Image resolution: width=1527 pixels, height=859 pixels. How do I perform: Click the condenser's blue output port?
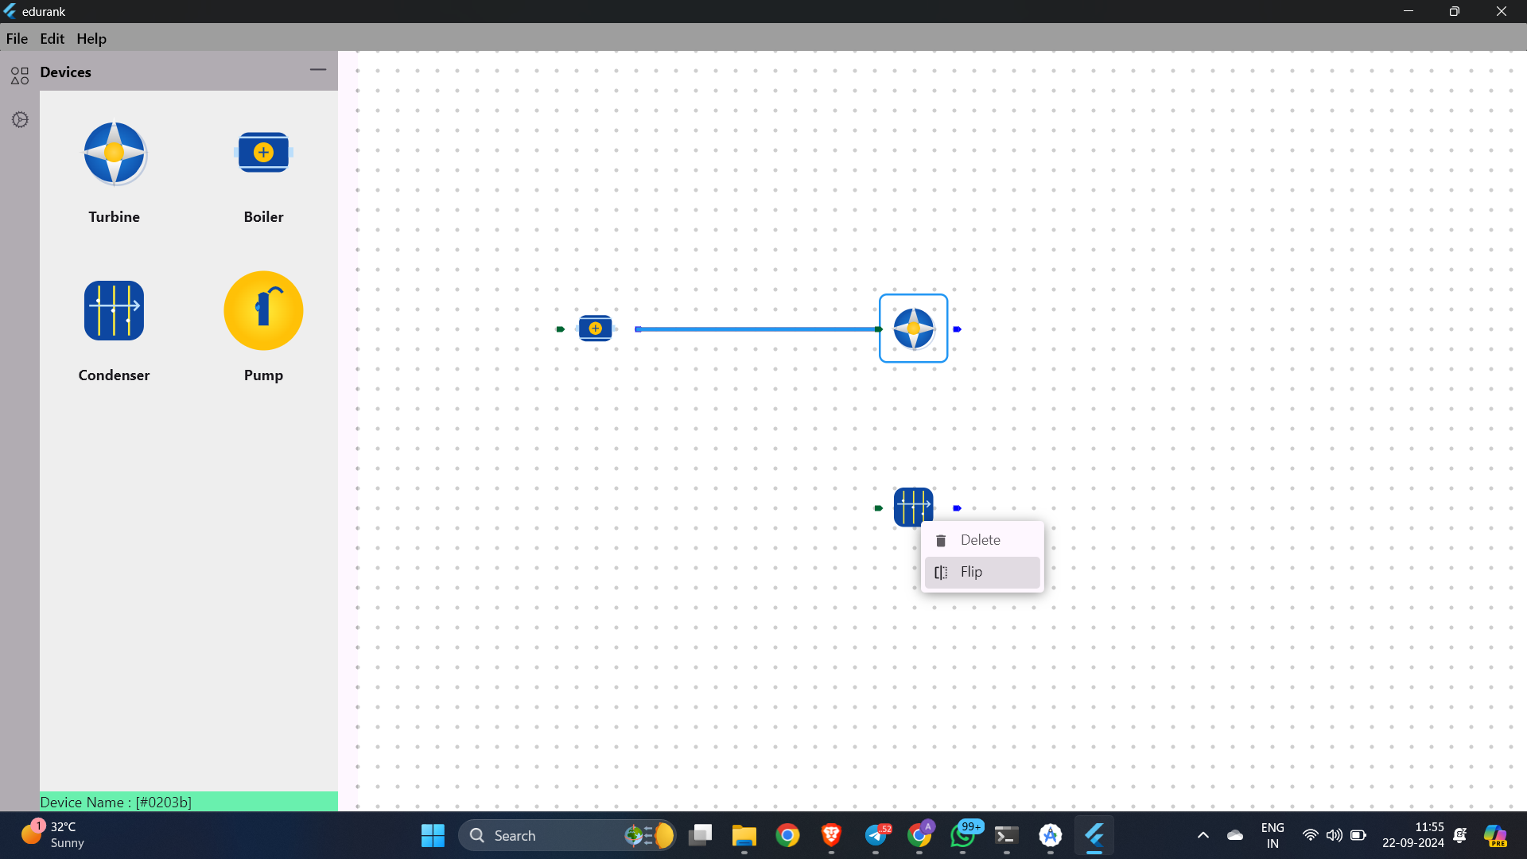[957, 508]
